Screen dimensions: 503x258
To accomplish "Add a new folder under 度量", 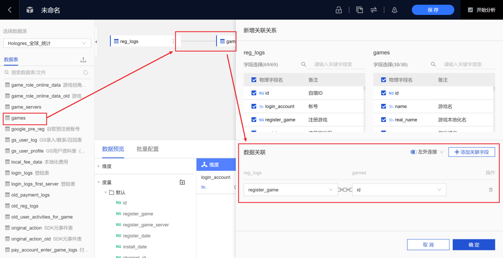I will point(182,182).
